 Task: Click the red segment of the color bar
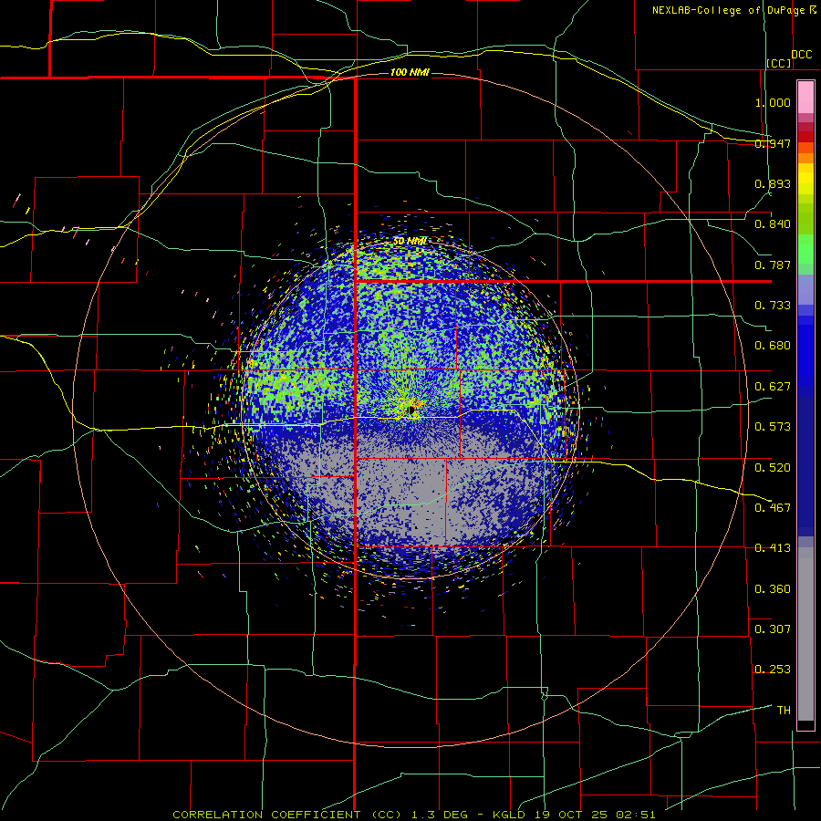coord(805,137)
